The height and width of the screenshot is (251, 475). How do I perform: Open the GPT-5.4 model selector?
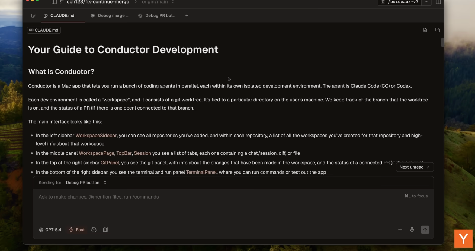[50, 230]
